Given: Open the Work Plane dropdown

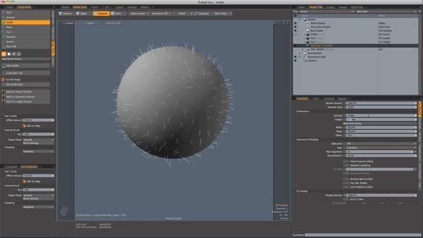Looking at the screenshot, I should 222,13.
